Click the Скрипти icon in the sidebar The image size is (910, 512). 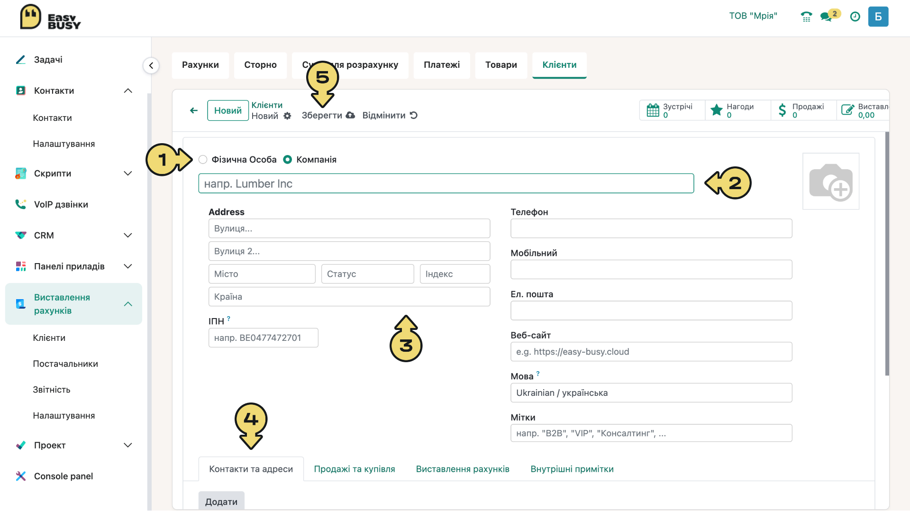(21, 174)
